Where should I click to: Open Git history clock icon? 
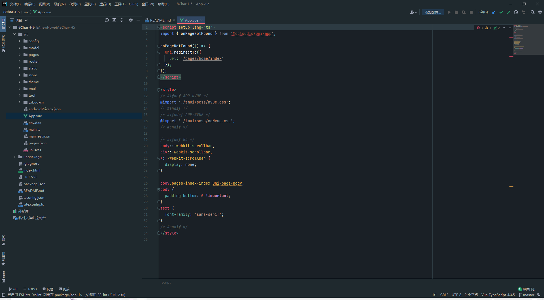coord(516,12)
